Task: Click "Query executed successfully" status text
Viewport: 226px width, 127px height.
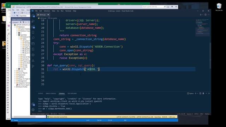Action: (58, 117)
